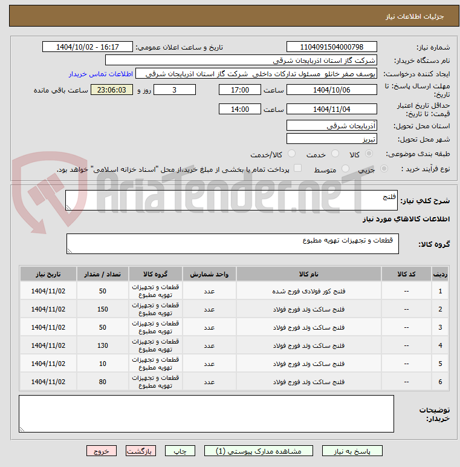Click the validity time field 14:00
460x467 pixels.
click(x=240, y=109)
